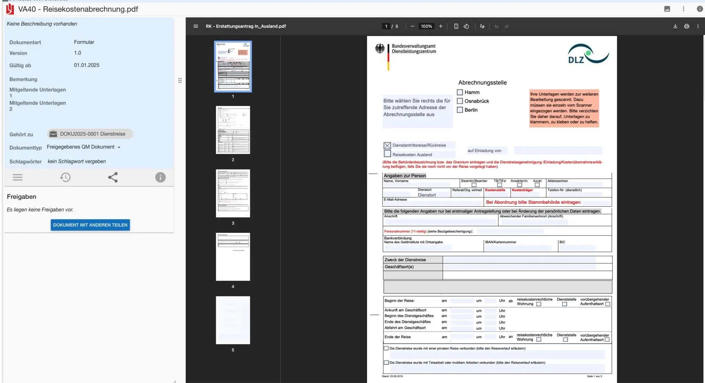Image resolution: width=705 pixels, height=383 pixels.
Task: Rotate the PDF counterclockwise
Action: click(466, 26)
